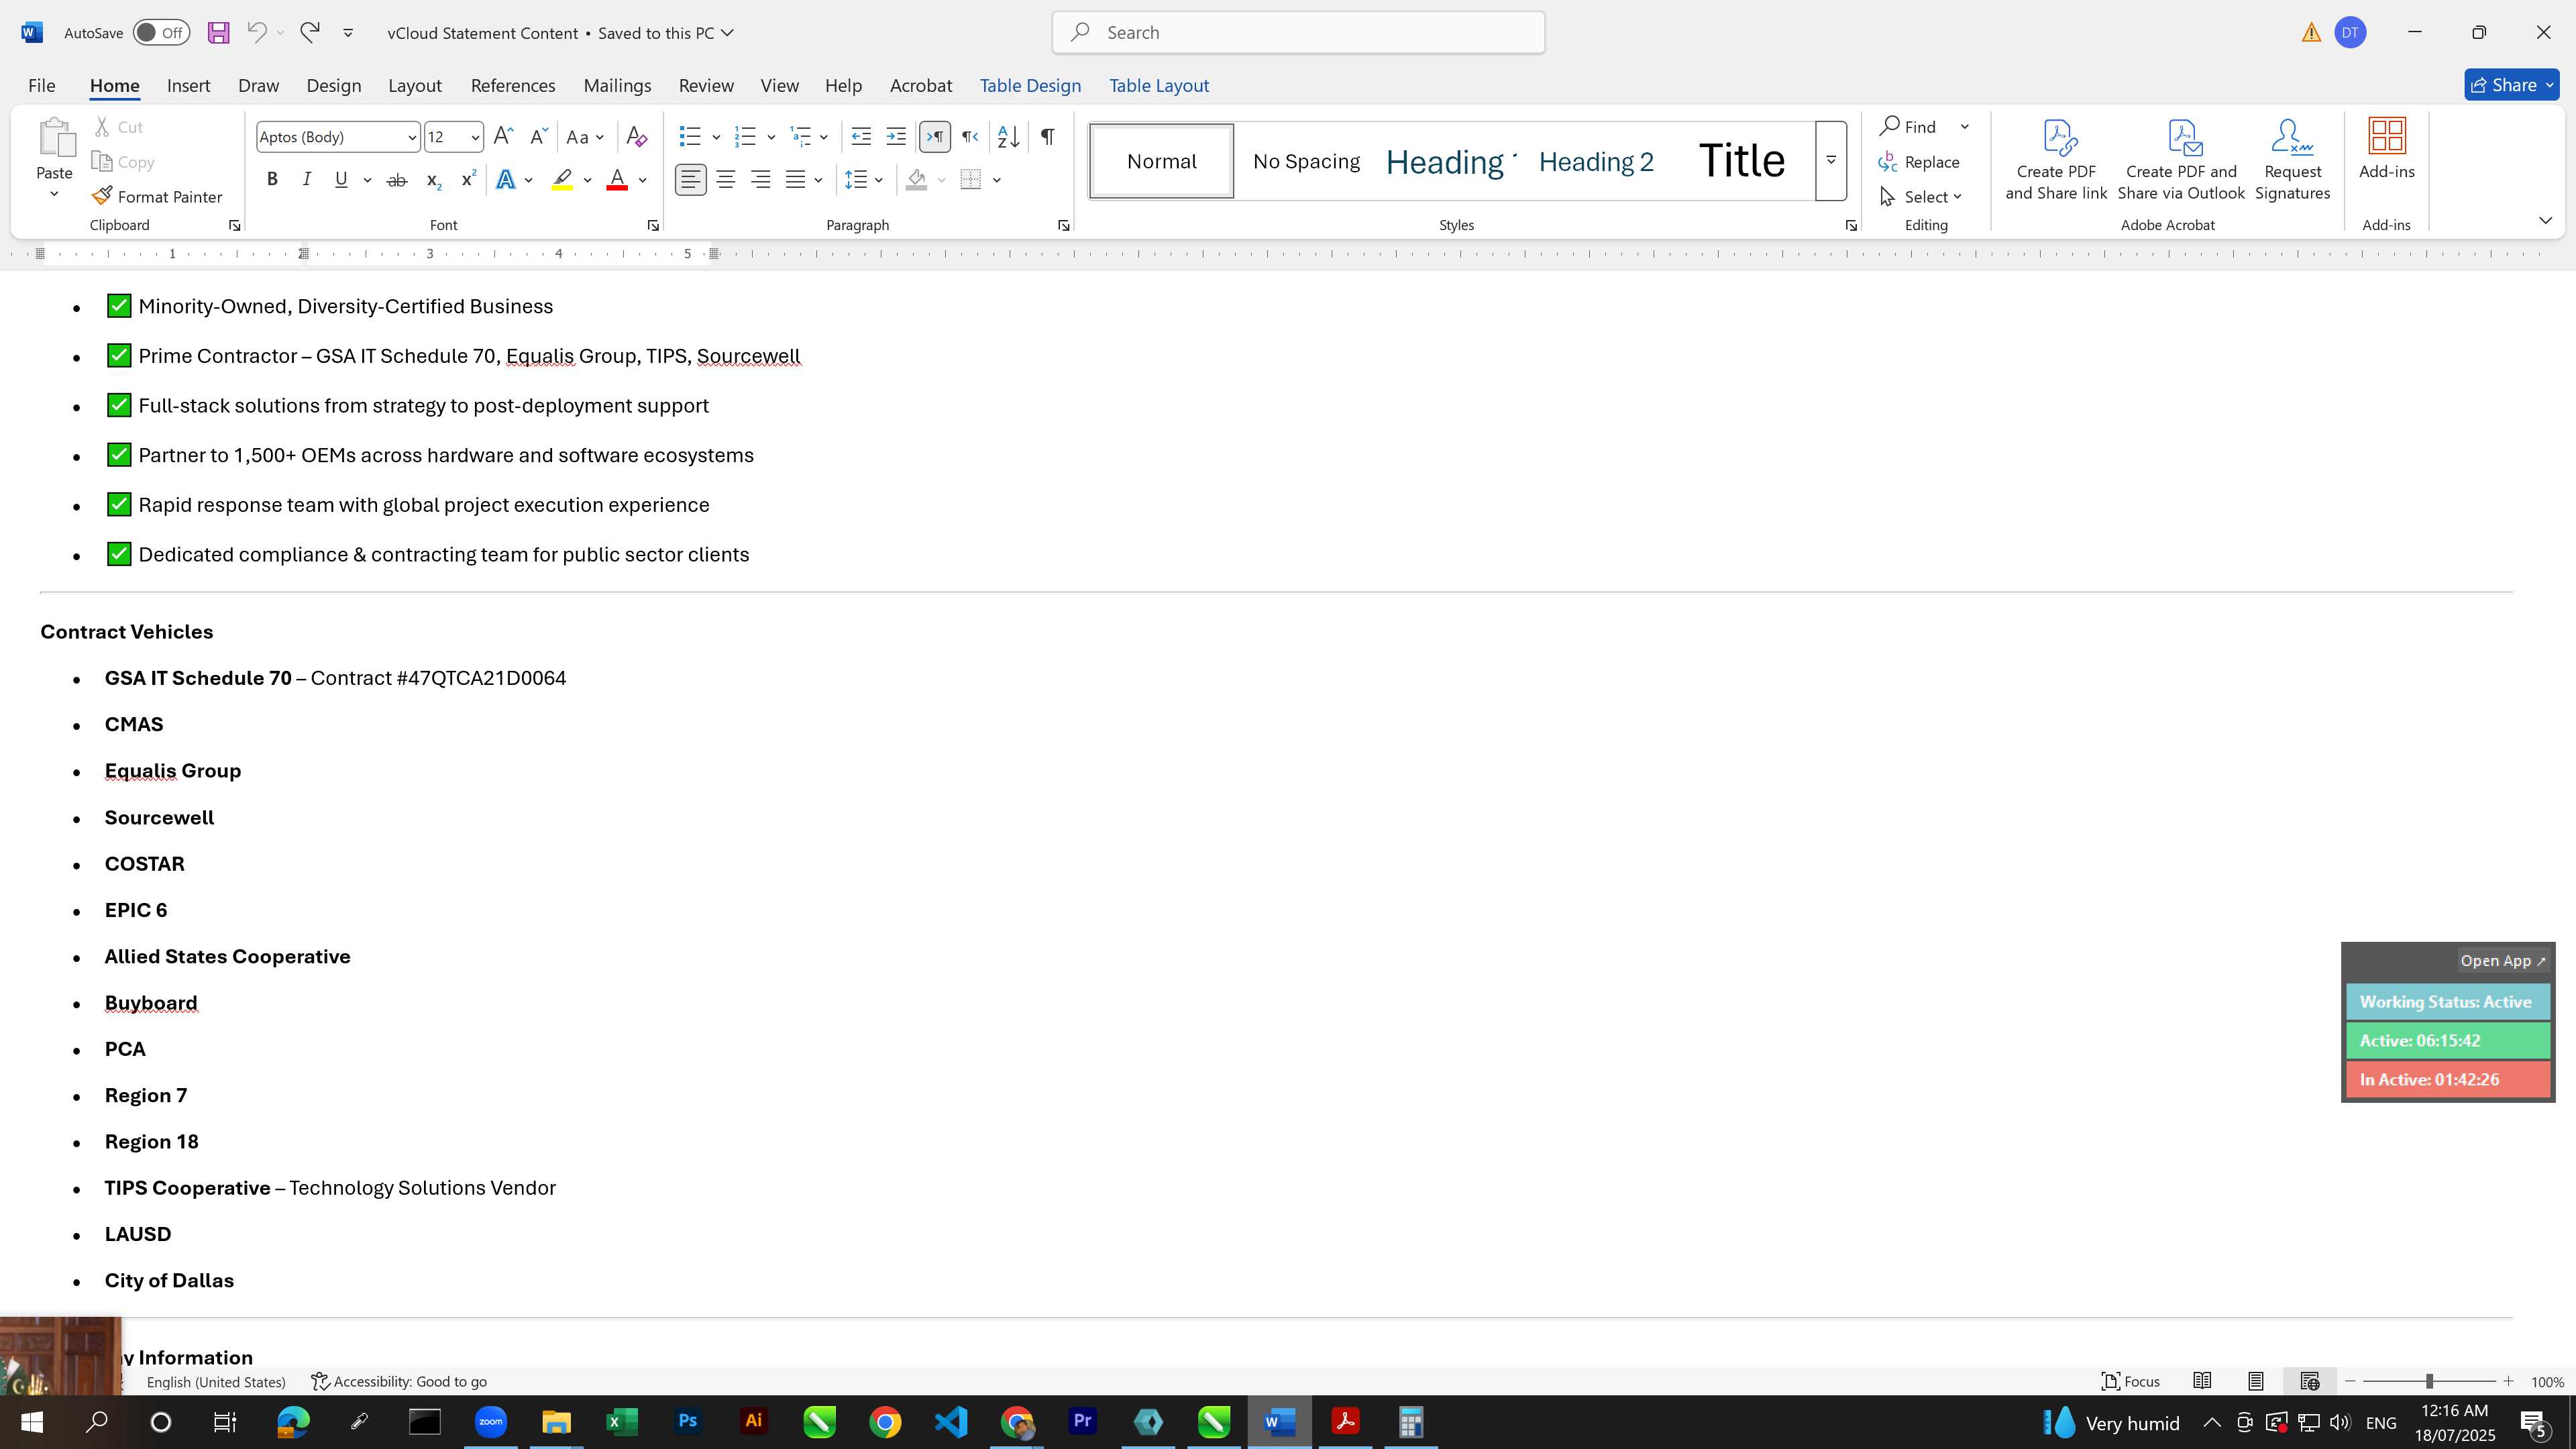The height and width of the screenshot is (1449, 2576).
Task: Apply red font color
Action: click(617, 180)
